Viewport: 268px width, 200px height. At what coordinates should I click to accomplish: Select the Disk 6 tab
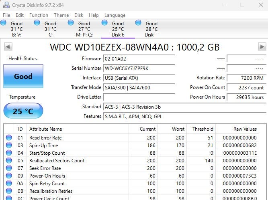click(x=118, y=29)
